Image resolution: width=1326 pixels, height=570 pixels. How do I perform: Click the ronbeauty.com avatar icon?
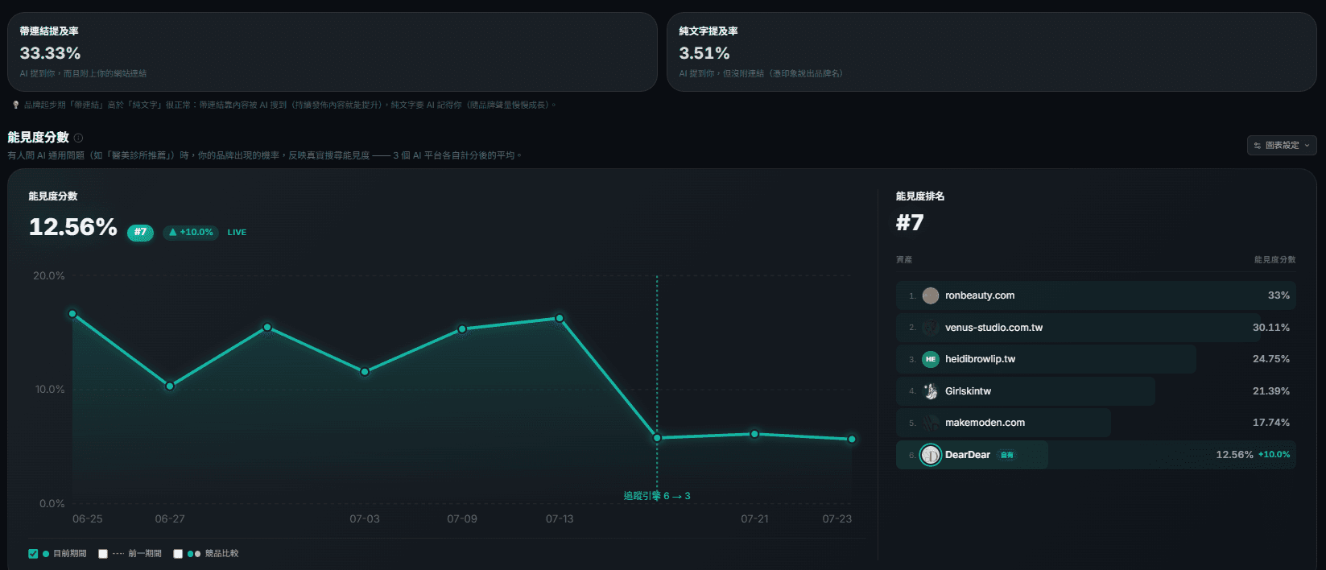[931, 295]
